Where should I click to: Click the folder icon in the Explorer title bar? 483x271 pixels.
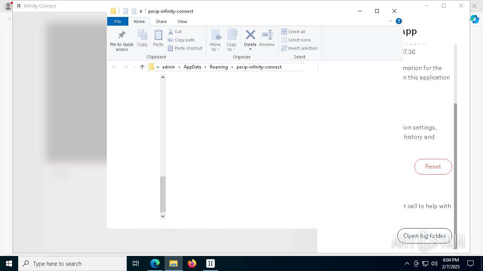coord(113,11)
